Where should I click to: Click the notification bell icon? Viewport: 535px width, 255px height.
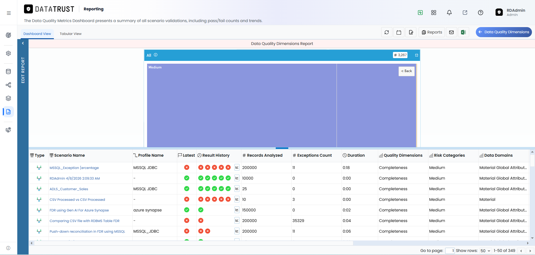[449, 13]
